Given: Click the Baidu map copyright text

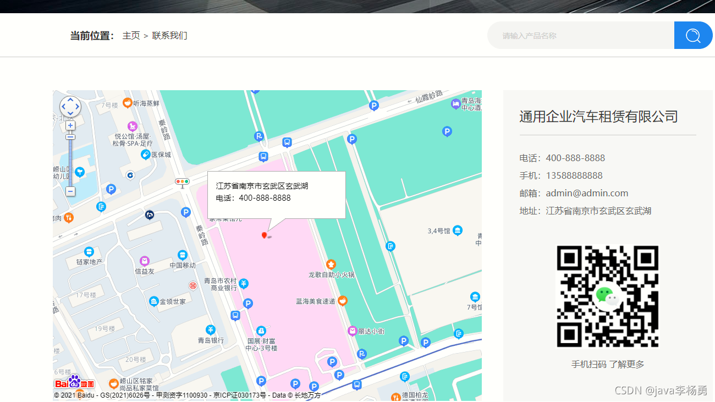Looking at the screenshot, I should point(187,395).
